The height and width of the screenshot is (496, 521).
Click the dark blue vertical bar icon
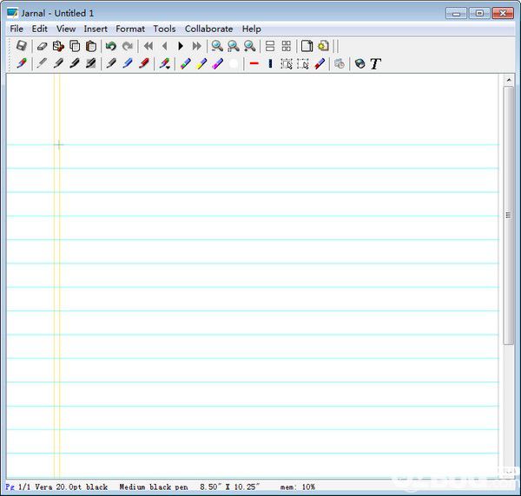tap(270, 63)
